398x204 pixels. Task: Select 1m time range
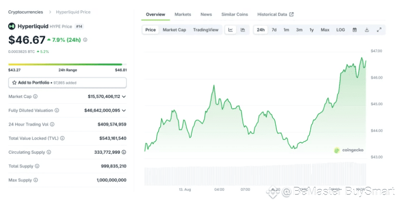286,30
